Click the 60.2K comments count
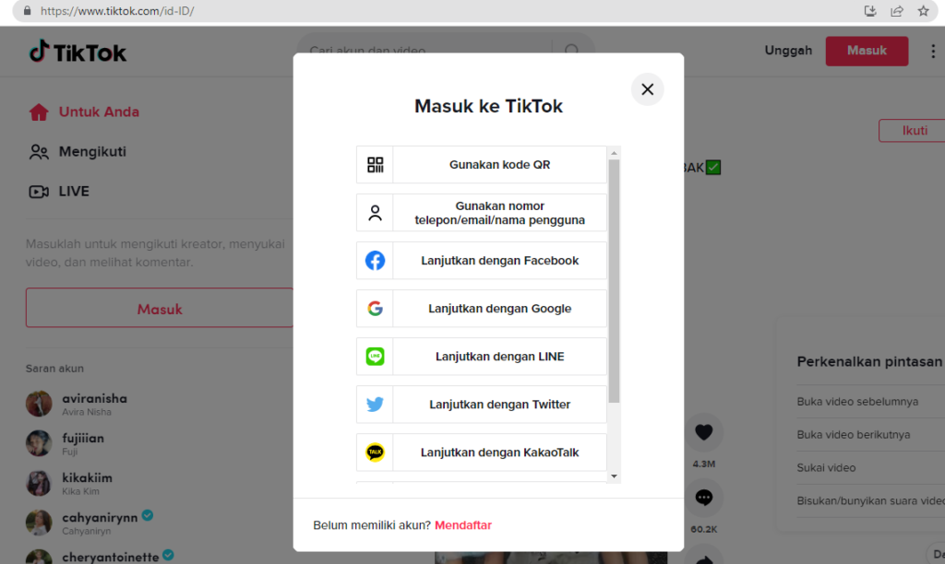Screen dimensions: 945x564 coord(703,529)
